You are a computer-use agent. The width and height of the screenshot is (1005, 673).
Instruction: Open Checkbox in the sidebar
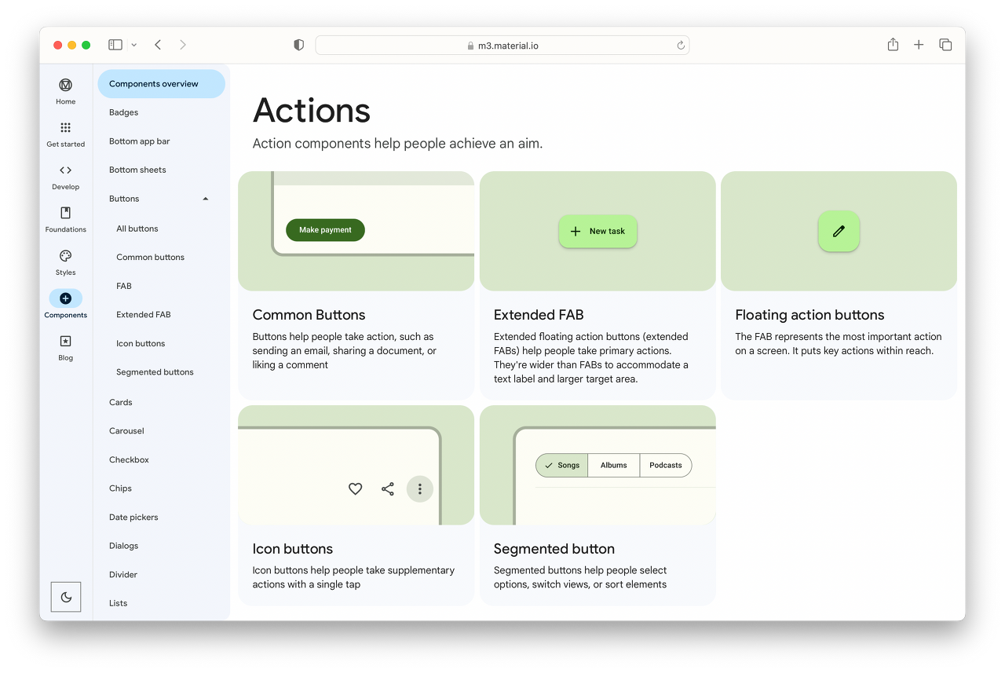click(129, 459)
